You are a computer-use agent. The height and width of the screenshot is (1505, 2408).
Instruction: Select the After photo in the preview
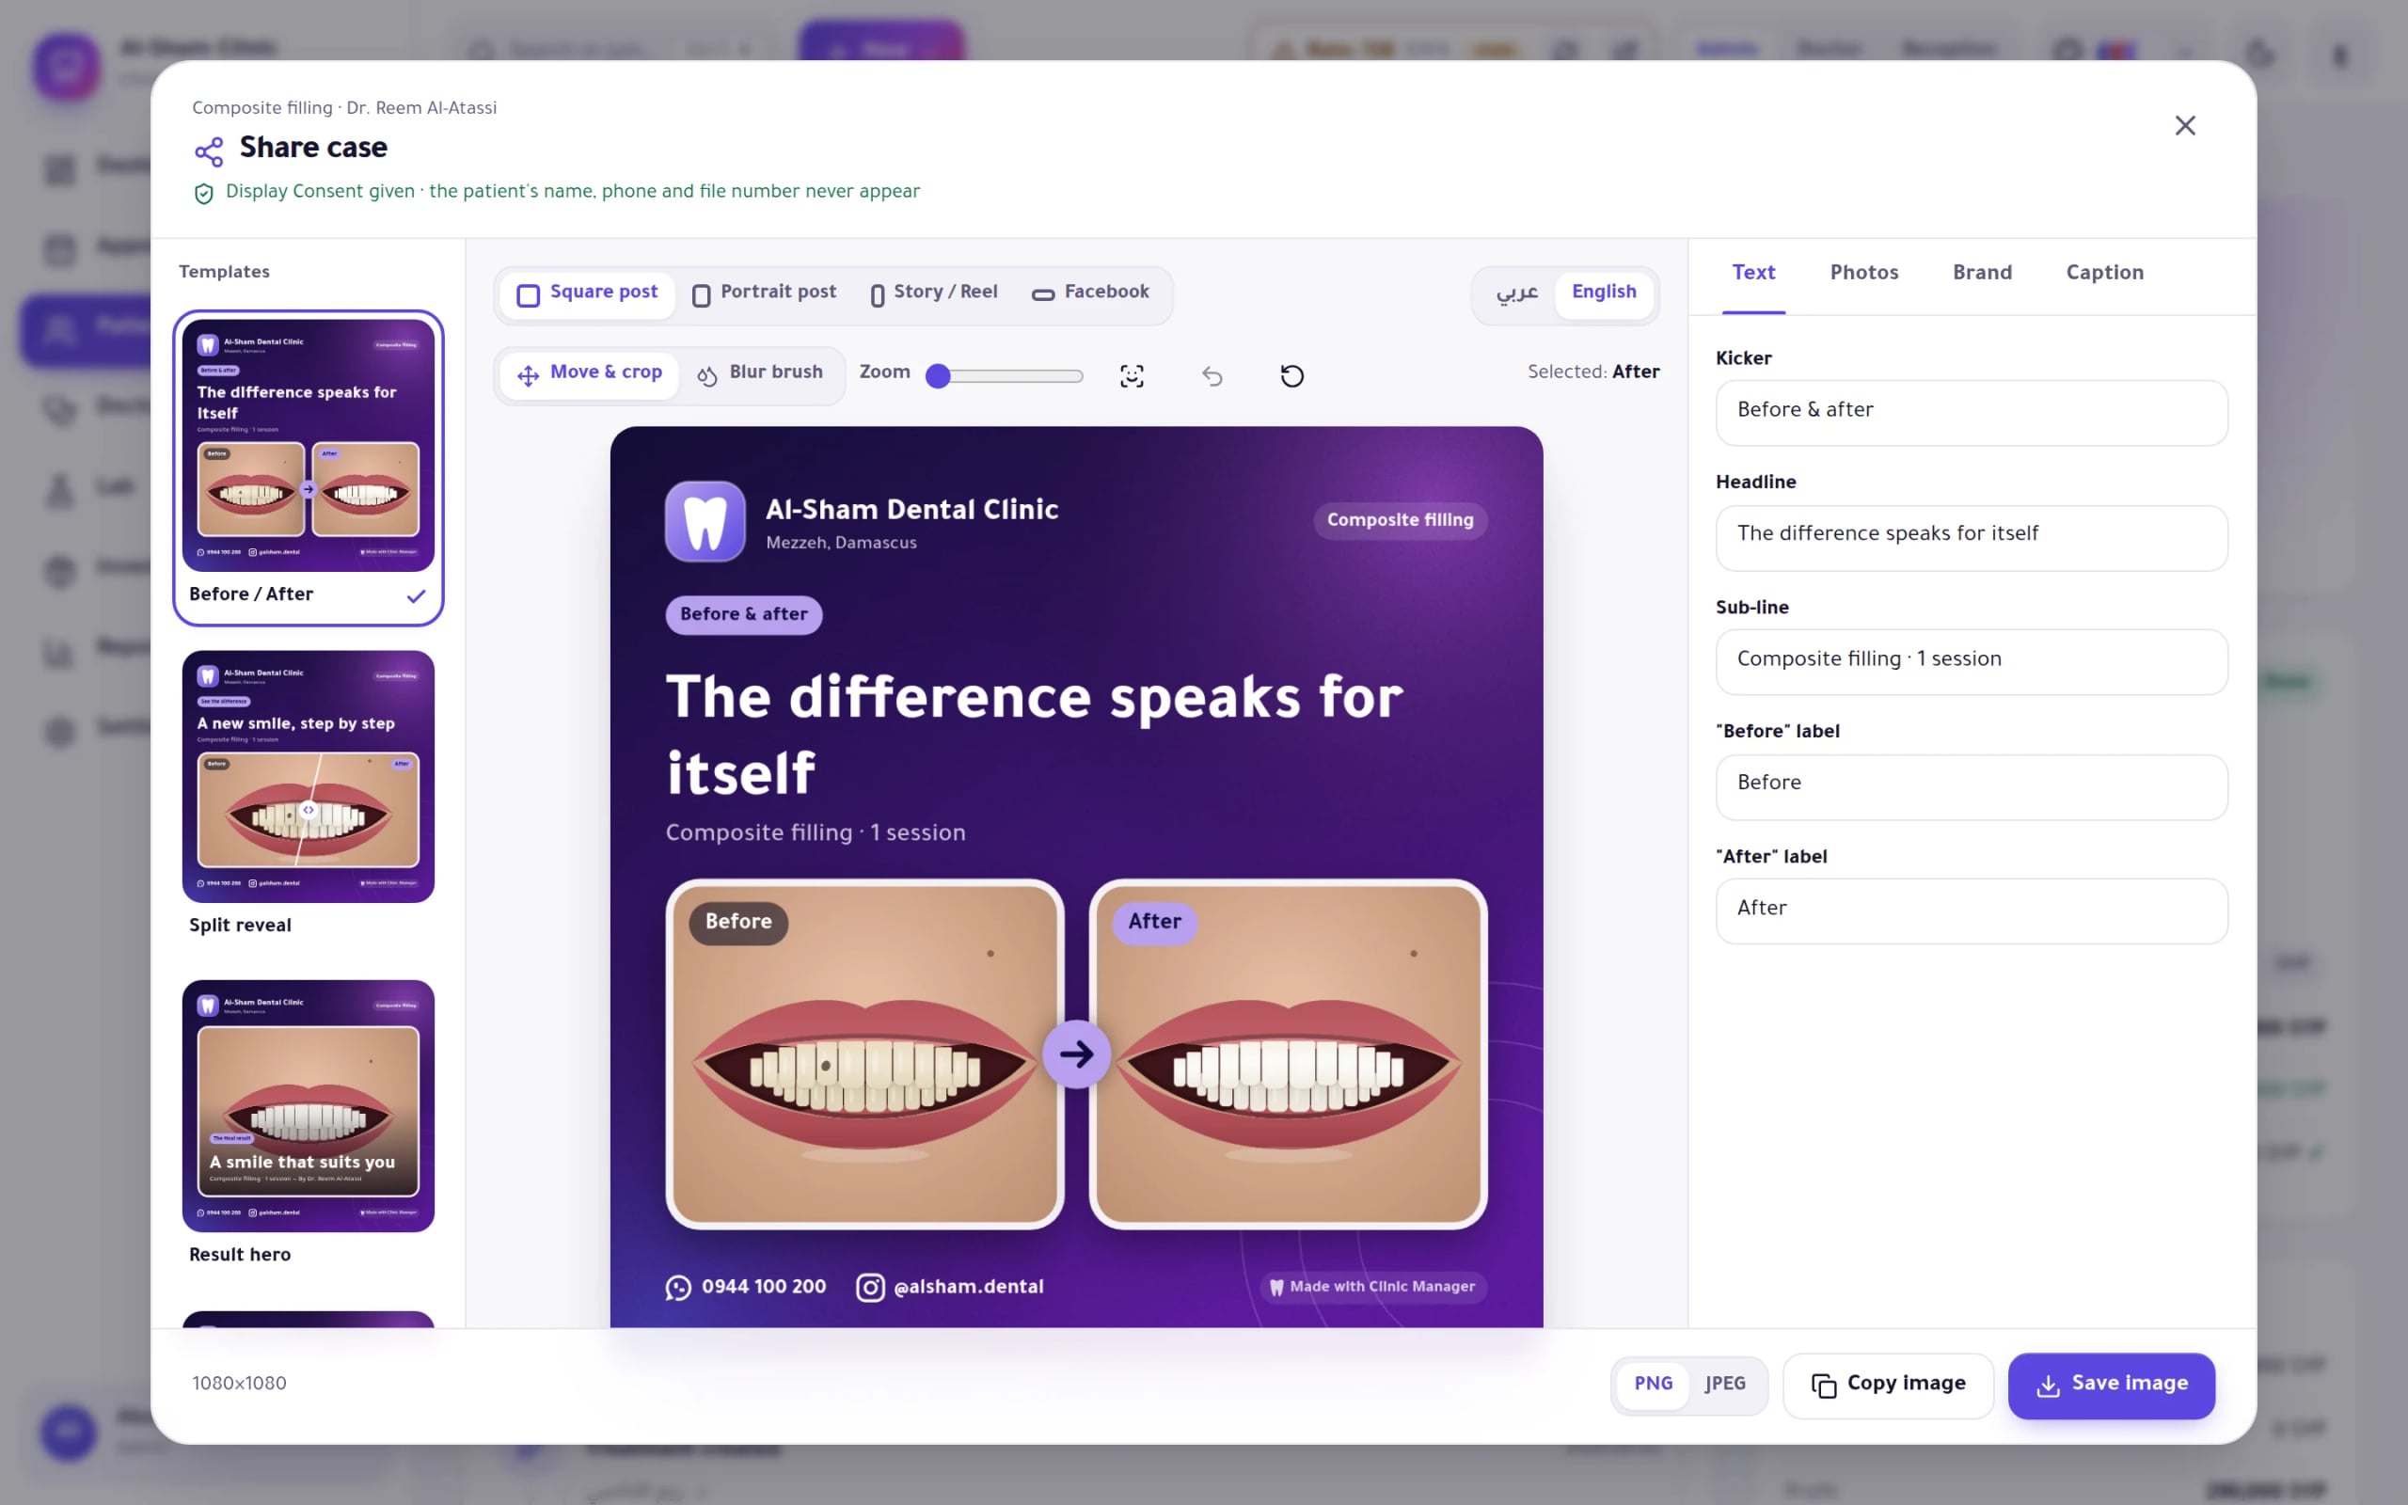coord(1288,1053)
